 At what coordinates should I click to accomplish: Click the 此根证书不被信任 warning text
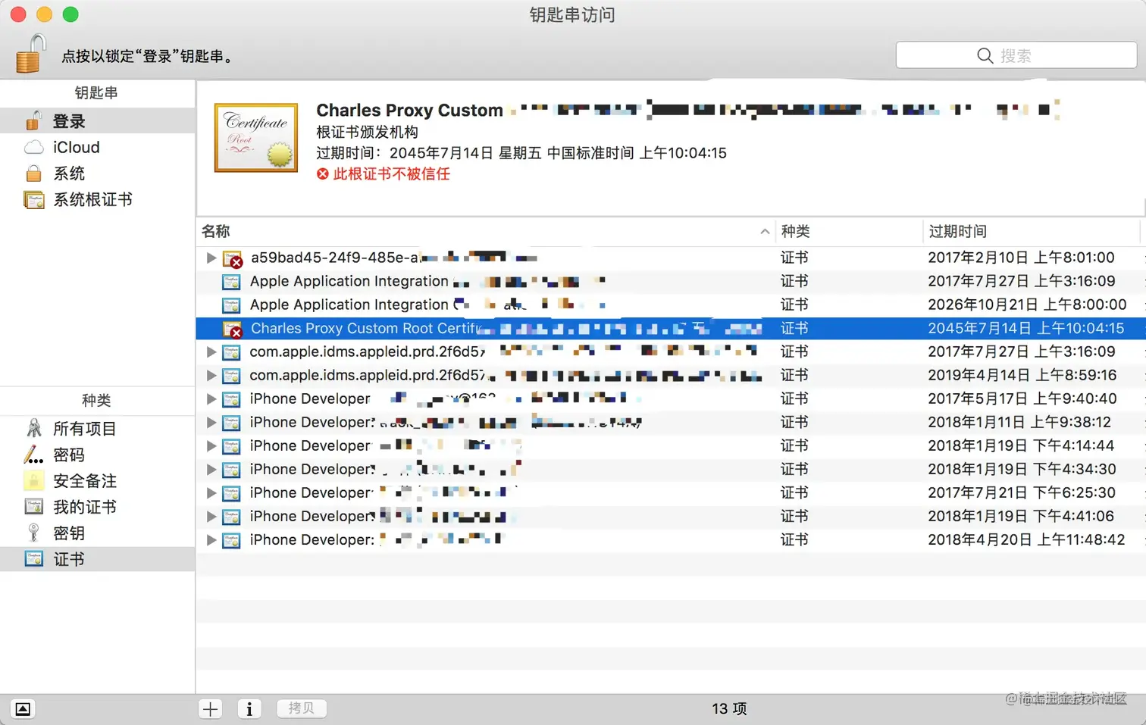(391, 174)
